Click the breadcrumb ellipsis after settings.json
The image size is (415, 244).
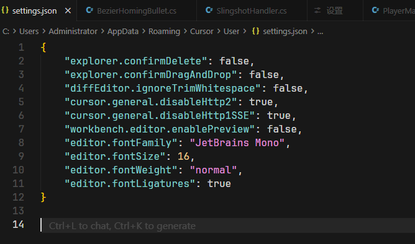[320, 32]
